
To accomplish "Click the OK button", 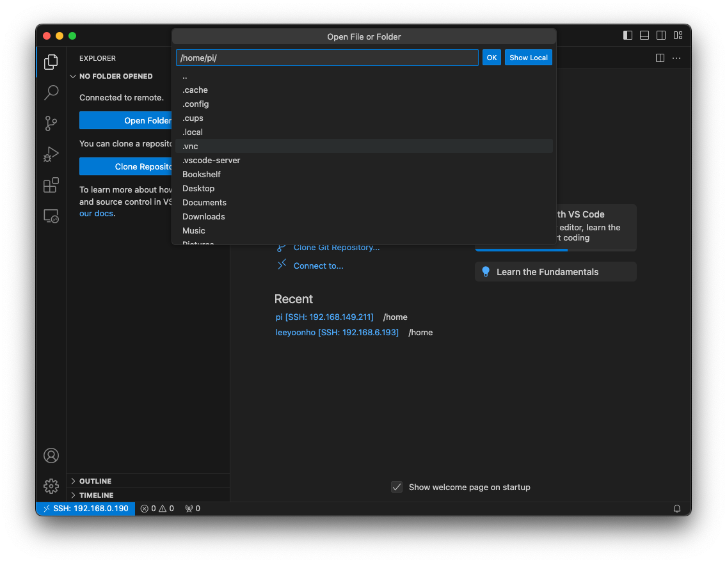I will click(491, 58).
